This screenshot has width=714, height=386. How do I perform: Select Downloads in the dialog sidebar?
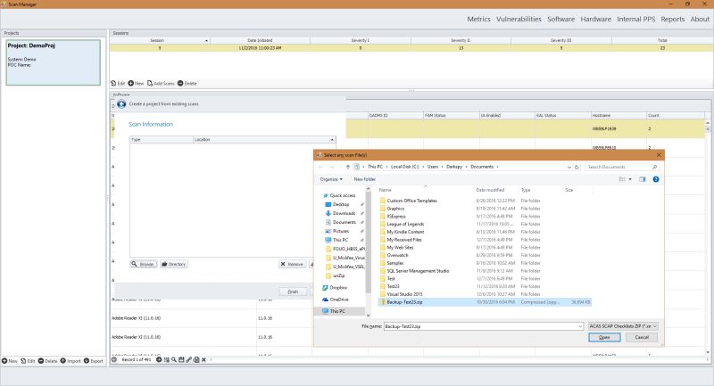coord(340,213)
